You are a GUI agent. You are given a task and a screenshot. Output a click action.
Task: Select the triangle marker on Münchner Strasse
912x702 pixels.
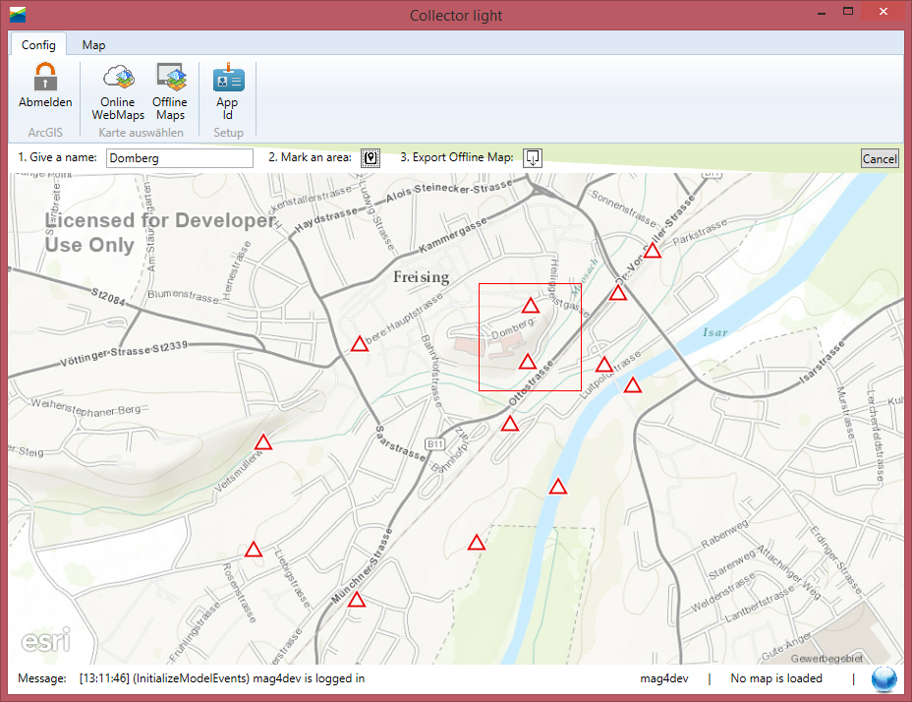click(x=357, y=599)
